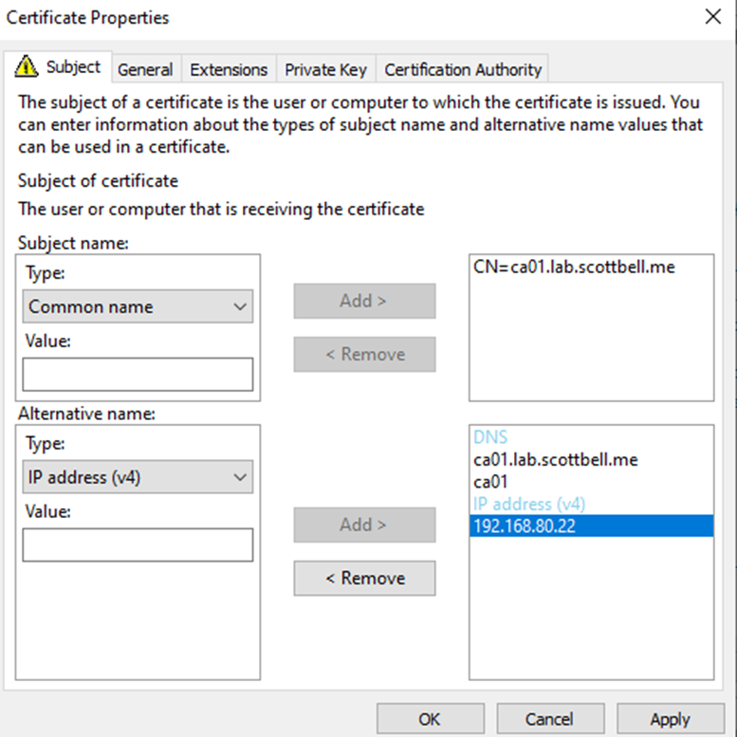
Task: Open the Extensions tab
Action: pyautogui.click(x=229, y=69)
